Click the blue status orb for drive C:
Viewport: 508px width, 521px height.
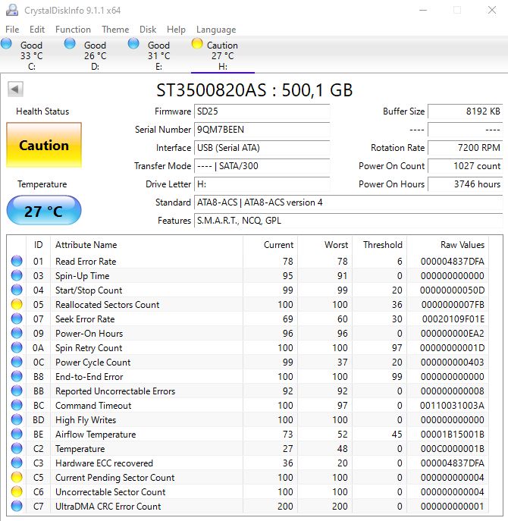[x=6, y=43]
